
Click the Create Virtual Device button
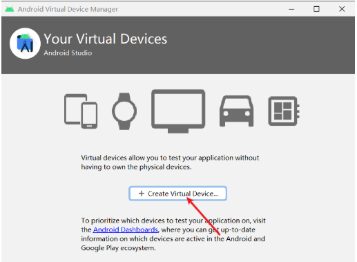(177, 194)
